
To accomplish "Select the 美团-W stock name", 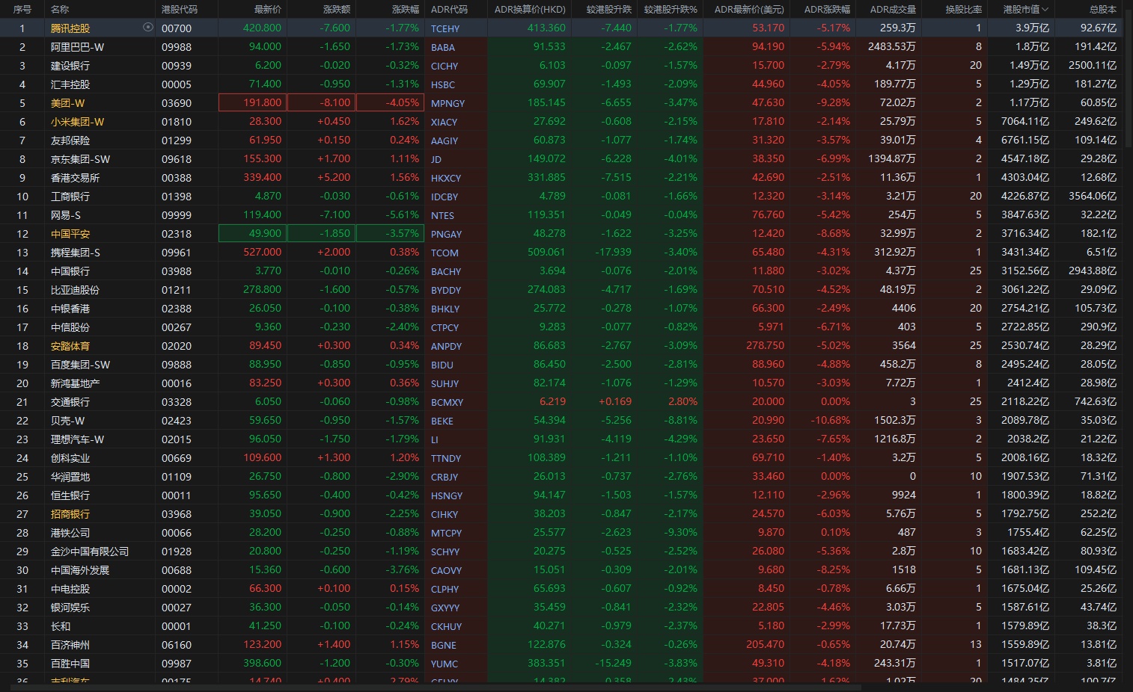I will point(67,103).
